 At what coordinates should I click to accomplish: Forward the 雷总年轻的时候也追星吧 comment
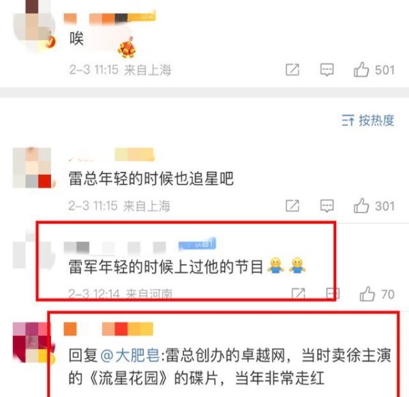point(292,206)
